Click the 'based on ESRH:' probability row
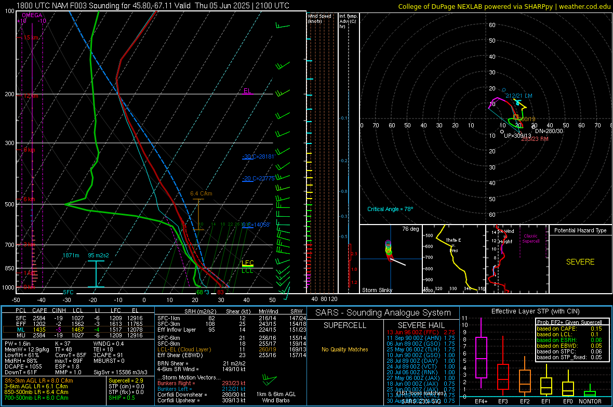This screenshot has height=407, width=613. 569,340
